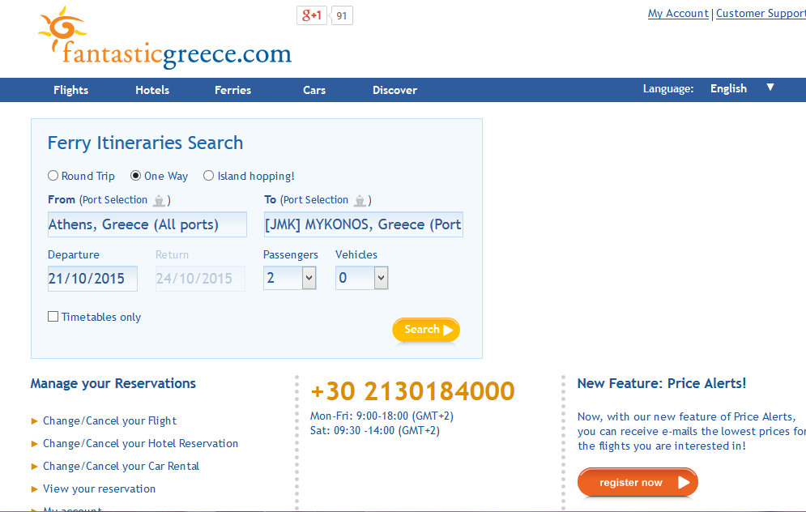Open the My Account link

(678, 13)
